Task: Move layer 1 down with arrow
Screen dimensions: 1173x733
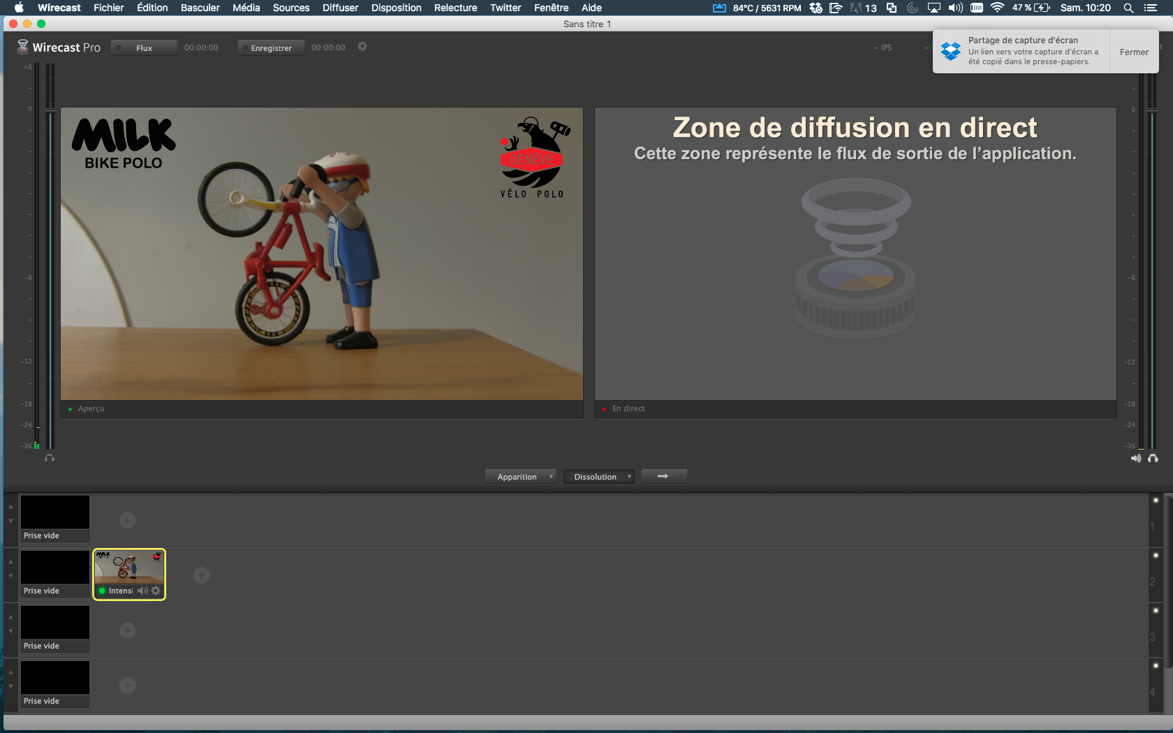Action: pyautogui.click(x=10, y=521)
